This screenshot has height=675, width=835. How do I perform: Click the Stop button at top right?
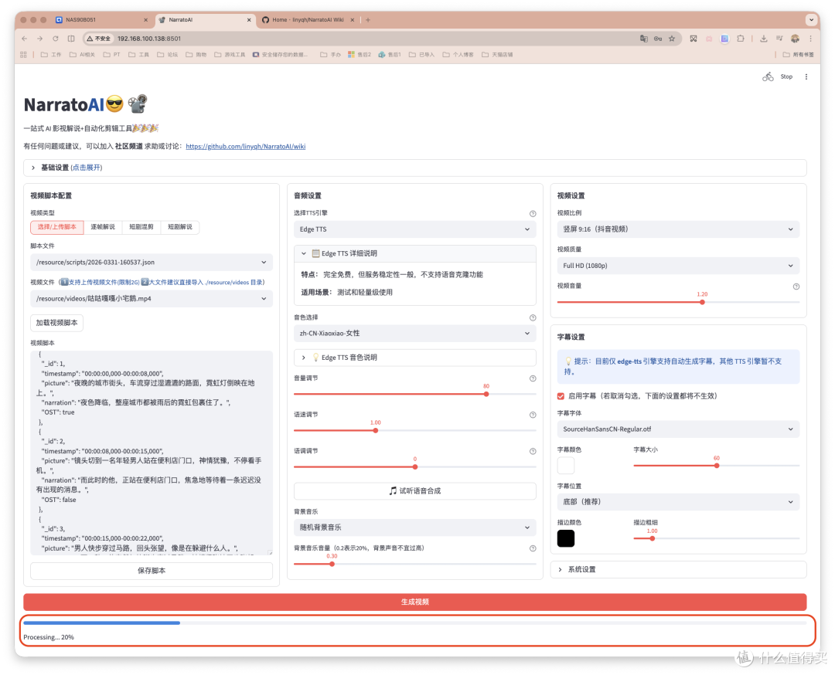[786, 76]
